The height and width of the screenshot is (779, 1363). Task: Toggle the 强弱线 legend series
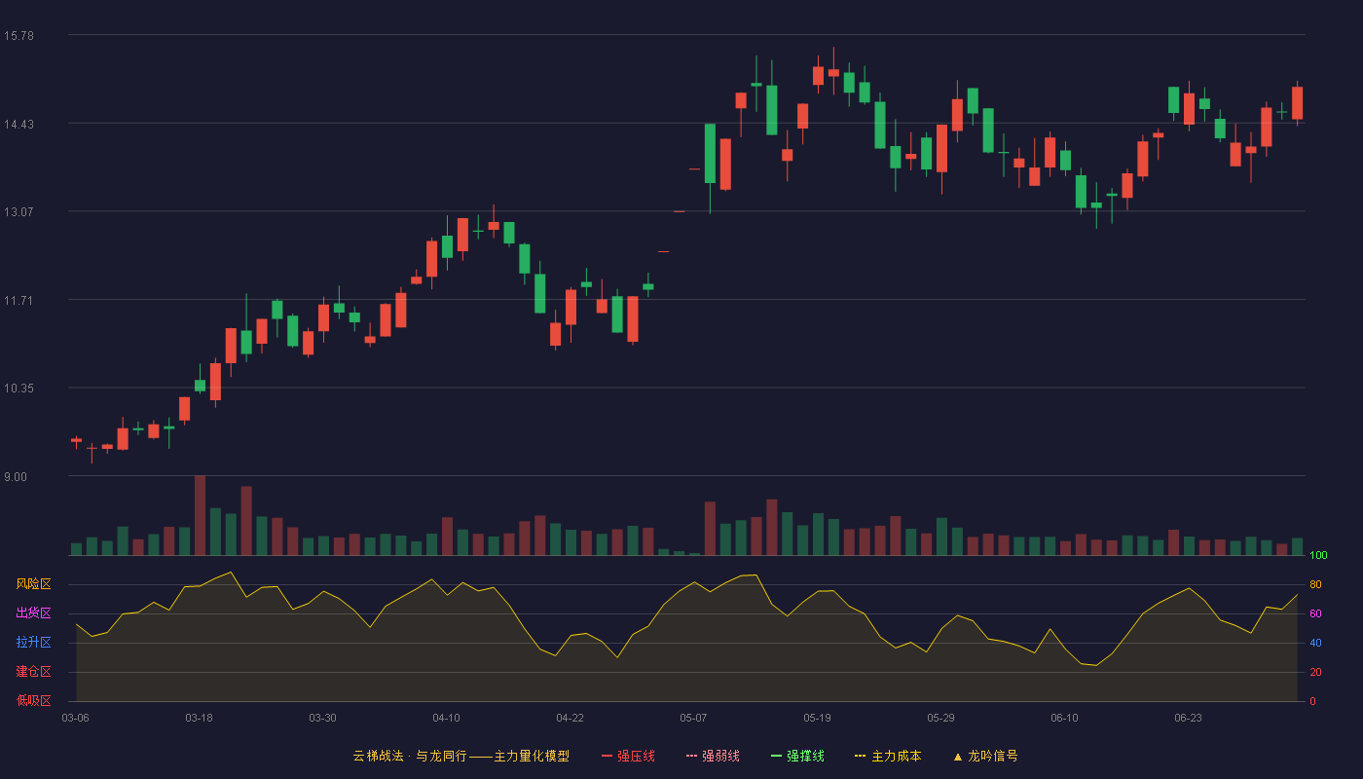tap(713, 756)
